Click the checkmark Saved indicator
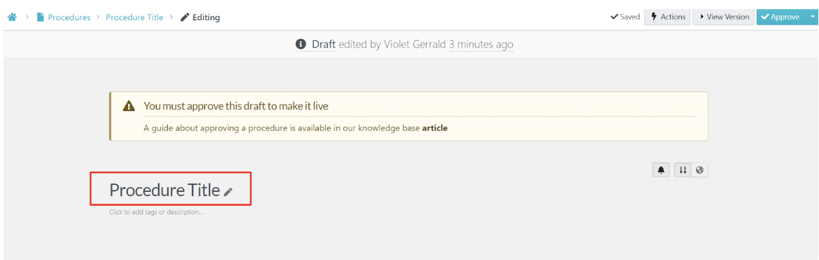Image resolution: width=819 pixels, height=260 pixels. [625, 17]
